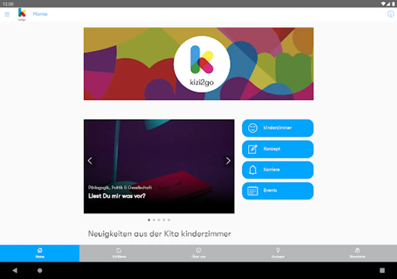Show previous slide with left arrow
Screen dimensions: 397x279
(90, 161)
